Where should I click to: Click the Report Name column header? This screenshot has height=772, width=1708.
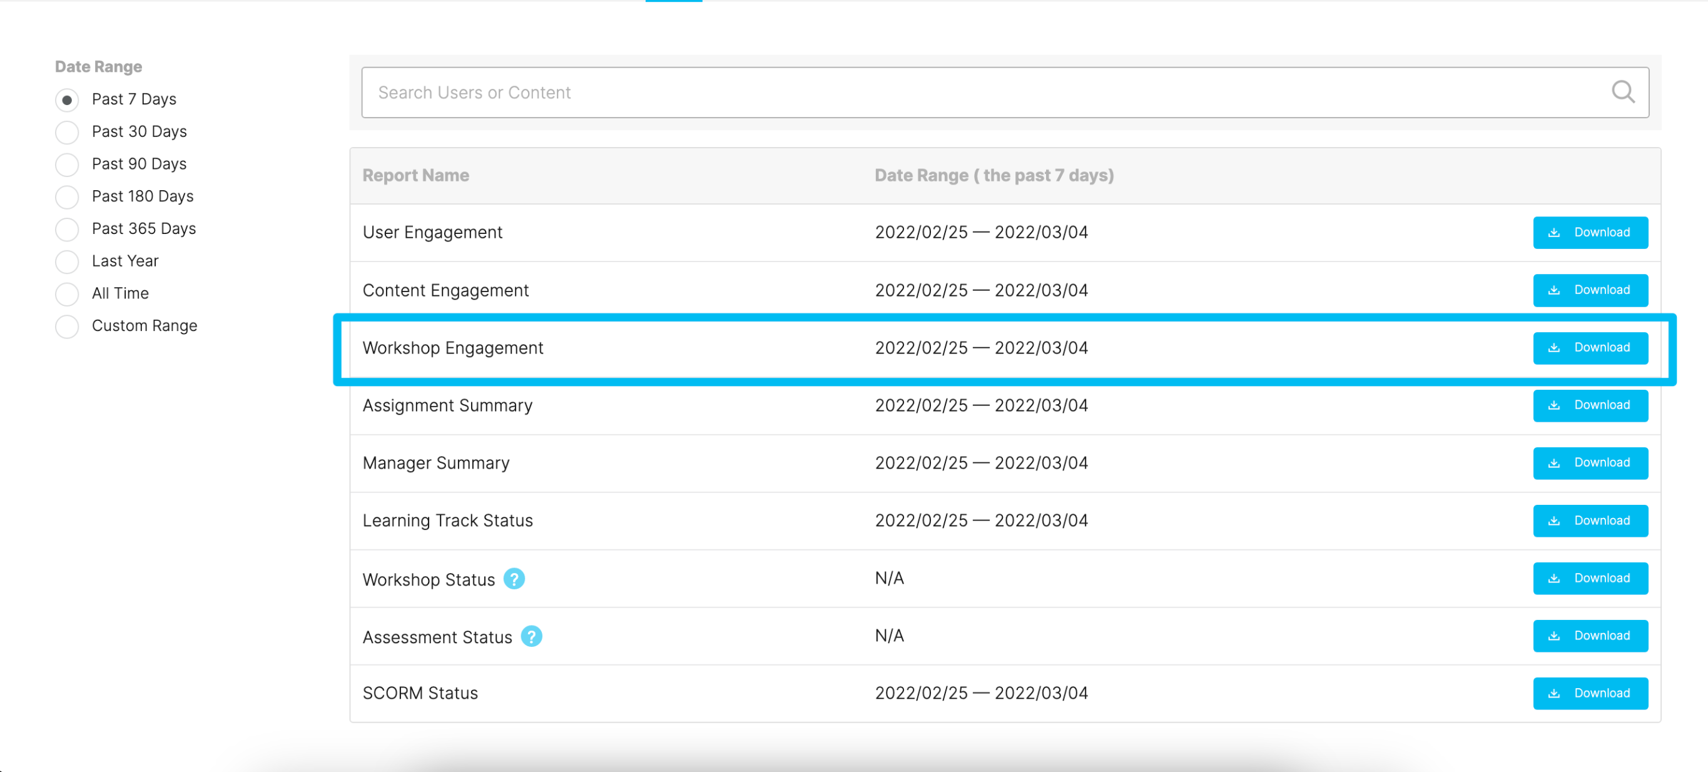click(415, 175)
